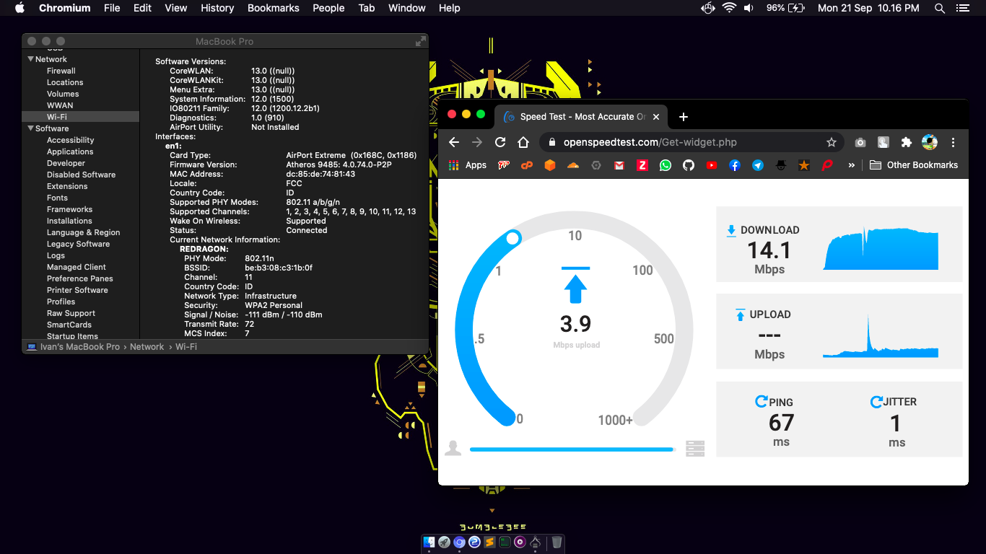Open the Gmail bookmark
The image size is (986, 554).
619,165
